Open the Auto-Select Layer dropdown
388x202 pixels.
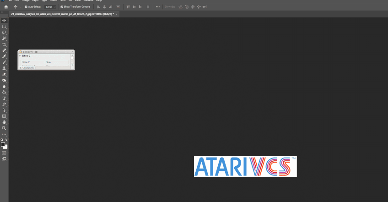click(51, 7)
